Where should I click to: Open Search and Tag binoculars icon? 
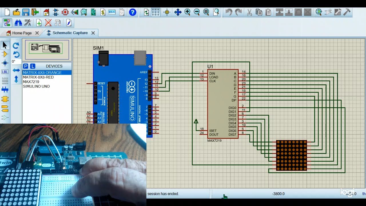click(x=18, y=23)
